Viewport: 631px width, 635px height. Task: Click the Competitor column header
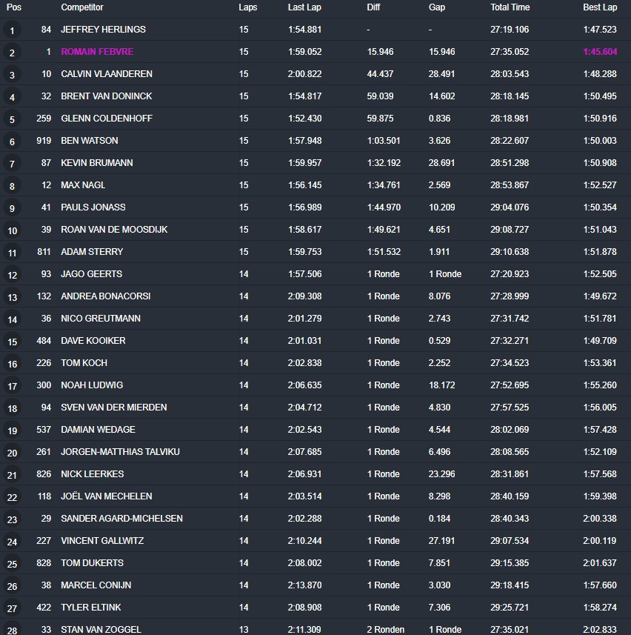point(81,7)
